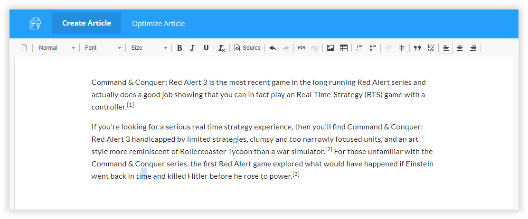Open the Size dropdown
The height and width of the screenshot is (219, 528).
tap(149, 48)
